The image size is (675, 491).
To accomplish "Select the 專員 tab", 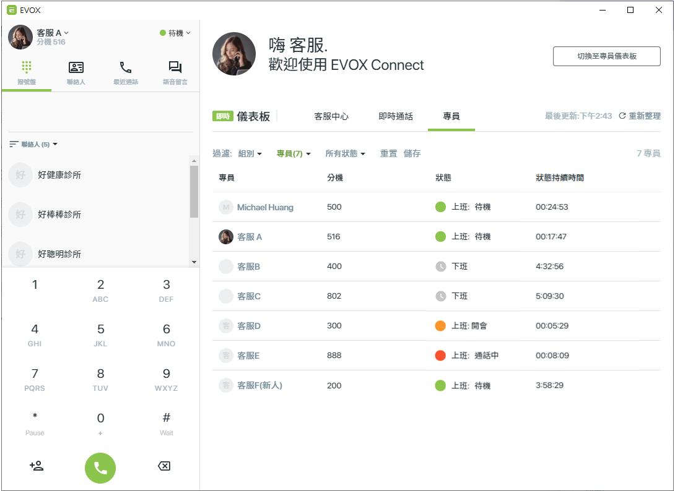I will [x=451, y=116].
